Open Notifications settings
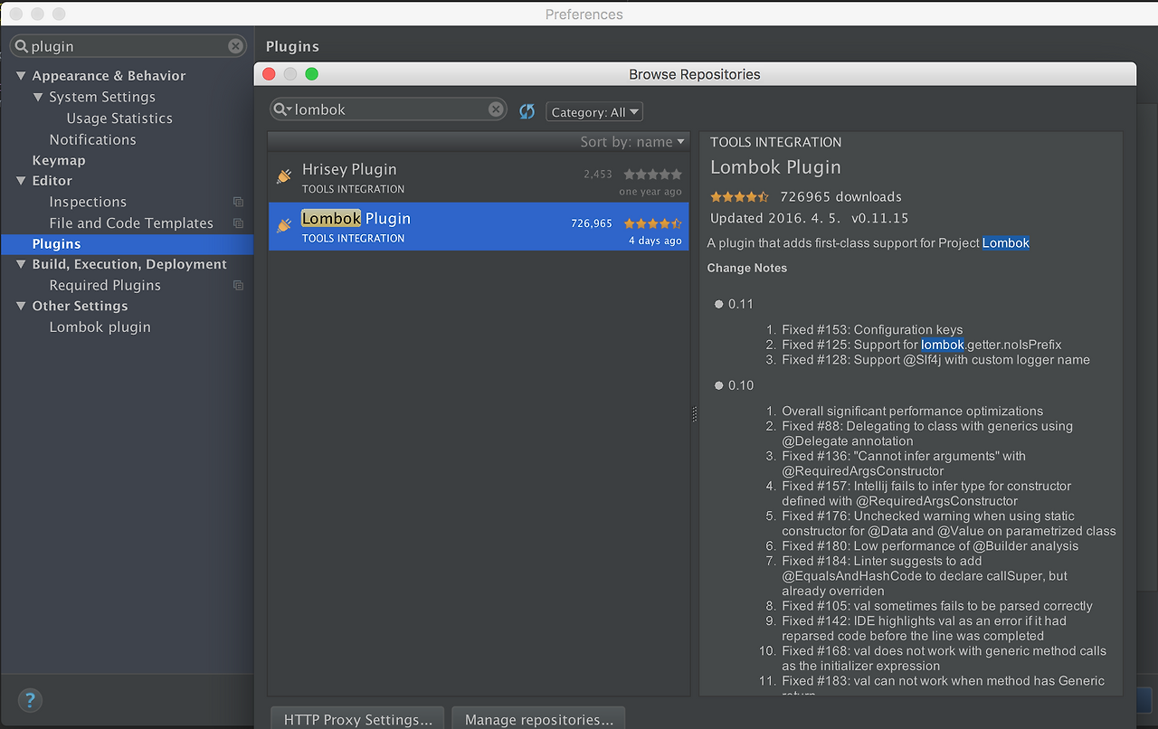Image resolution: width=1158 pixels, height=729 pixels. pyautogui.click(x=92, y=139)
